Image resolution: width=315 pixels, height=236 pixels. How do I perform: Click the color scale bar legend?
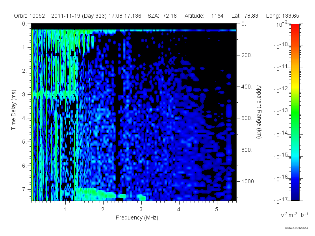coord(295,112)
